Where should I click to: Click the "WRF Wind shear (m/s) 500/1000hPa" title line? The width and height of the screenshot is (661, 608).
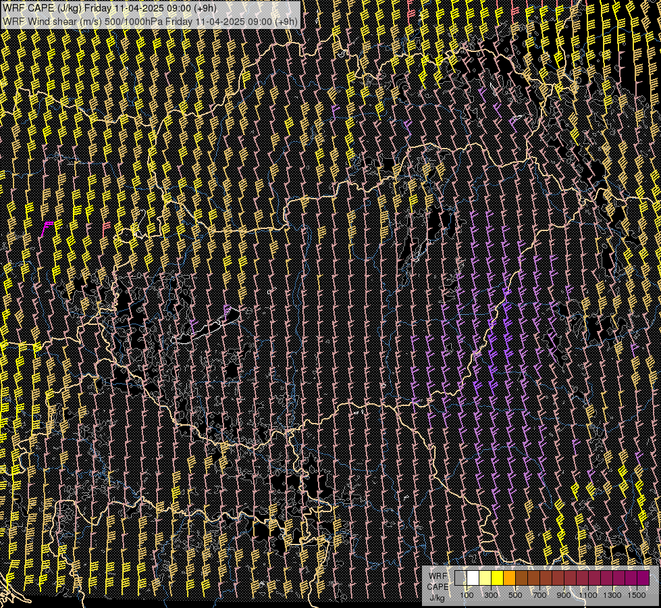tap(150, 22)
